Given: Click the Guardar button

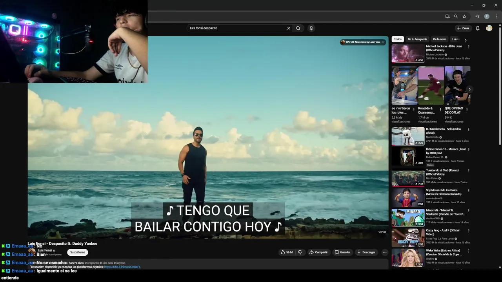Looking at the screenshot, I should coord(342,252).
